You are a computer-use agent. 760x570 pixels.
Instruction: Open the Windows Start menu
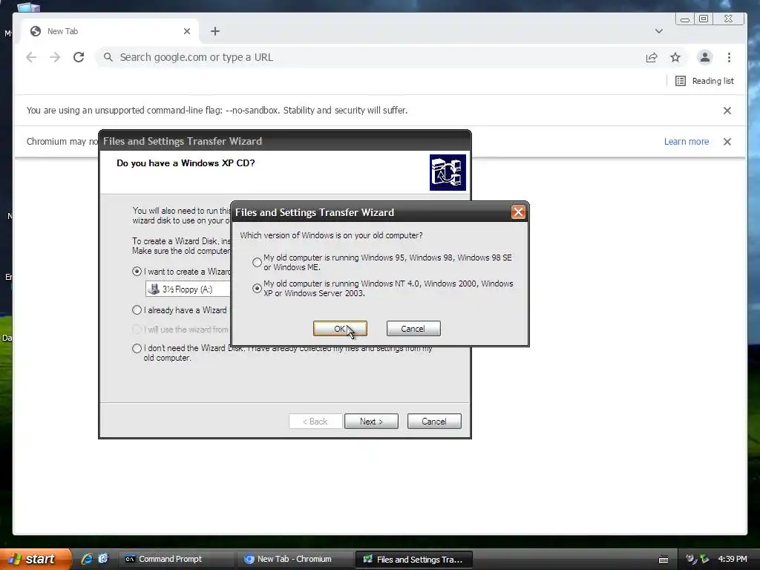pos(35,559)
